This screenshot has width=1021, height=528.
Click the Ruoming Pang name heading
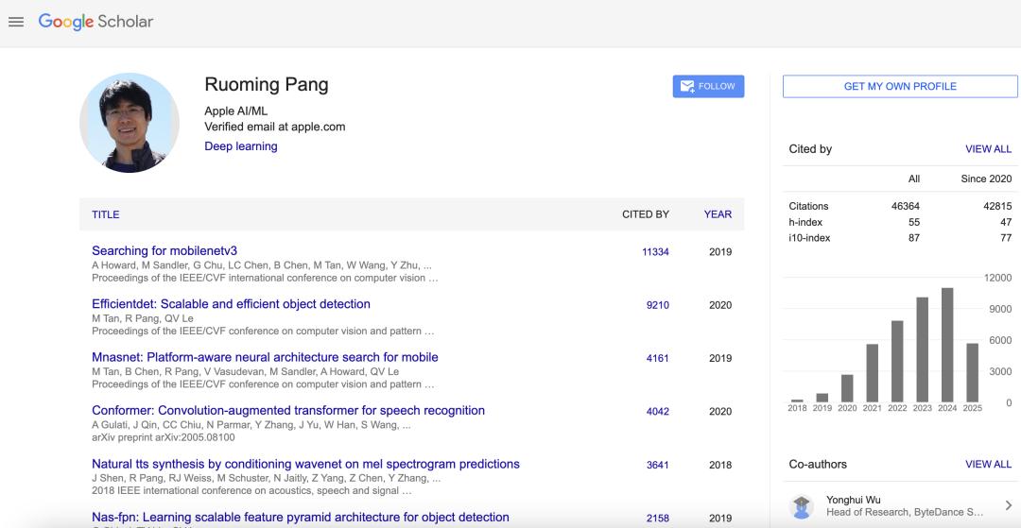(267, 84)
